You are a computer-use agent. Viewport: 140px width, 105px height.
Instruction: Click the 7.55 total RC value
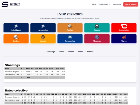tap(121, 103)
